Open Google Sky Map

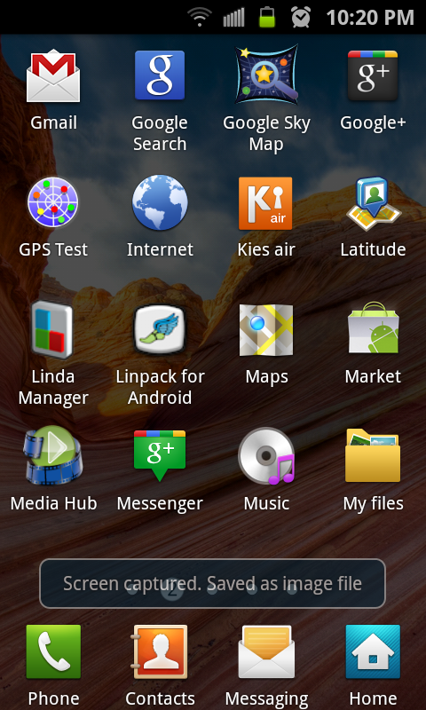pyautogui.click(x=266, y=75)
